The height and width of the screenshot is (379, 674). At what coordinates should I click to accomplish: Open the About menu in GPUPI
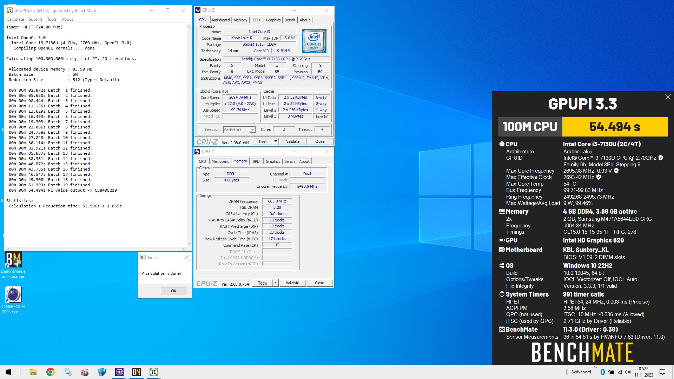[x=67, y=19]
